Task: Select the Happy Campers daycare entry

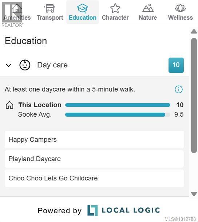Action: pyautogui.click(x=94, y=140)
